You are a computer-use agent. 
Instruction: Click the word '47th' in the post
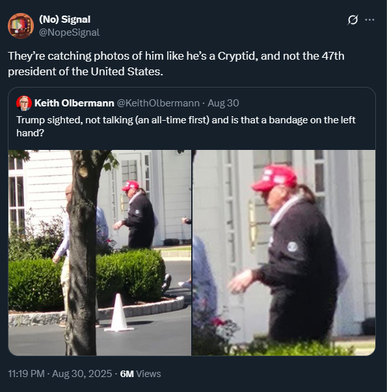pos(333,56)
